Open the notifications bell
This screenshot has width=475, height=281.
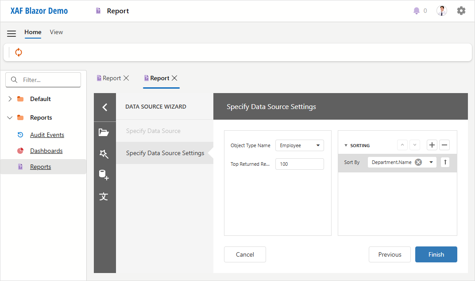[417, 11]
